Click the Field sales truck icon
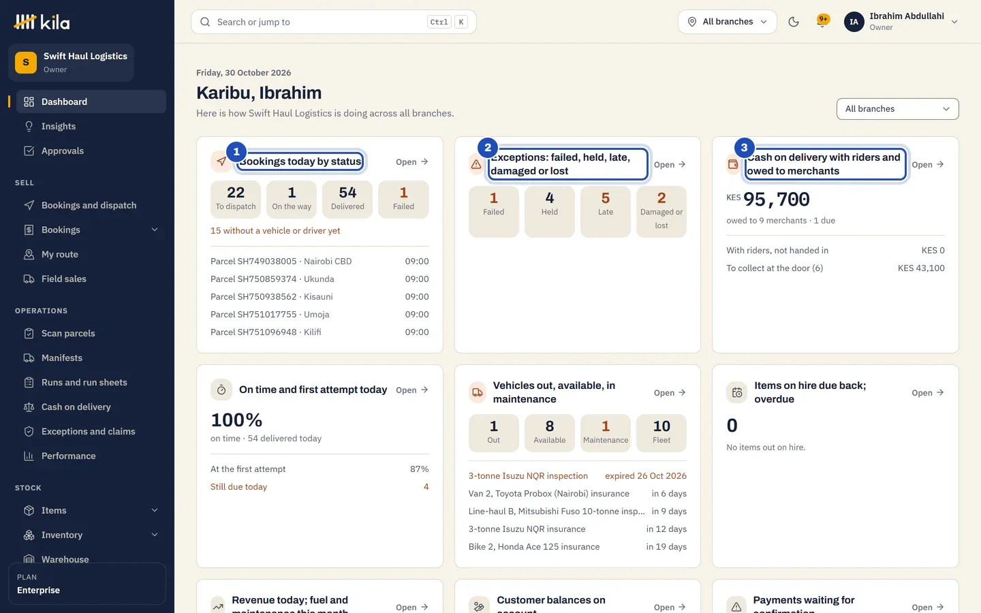The image size is (981, 613). [x=29, y=279]
